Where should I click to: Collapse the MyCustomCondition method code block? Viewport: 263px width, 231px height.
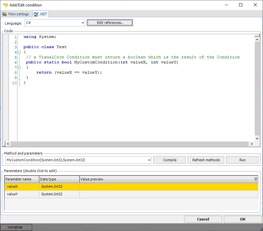[19, 67]
